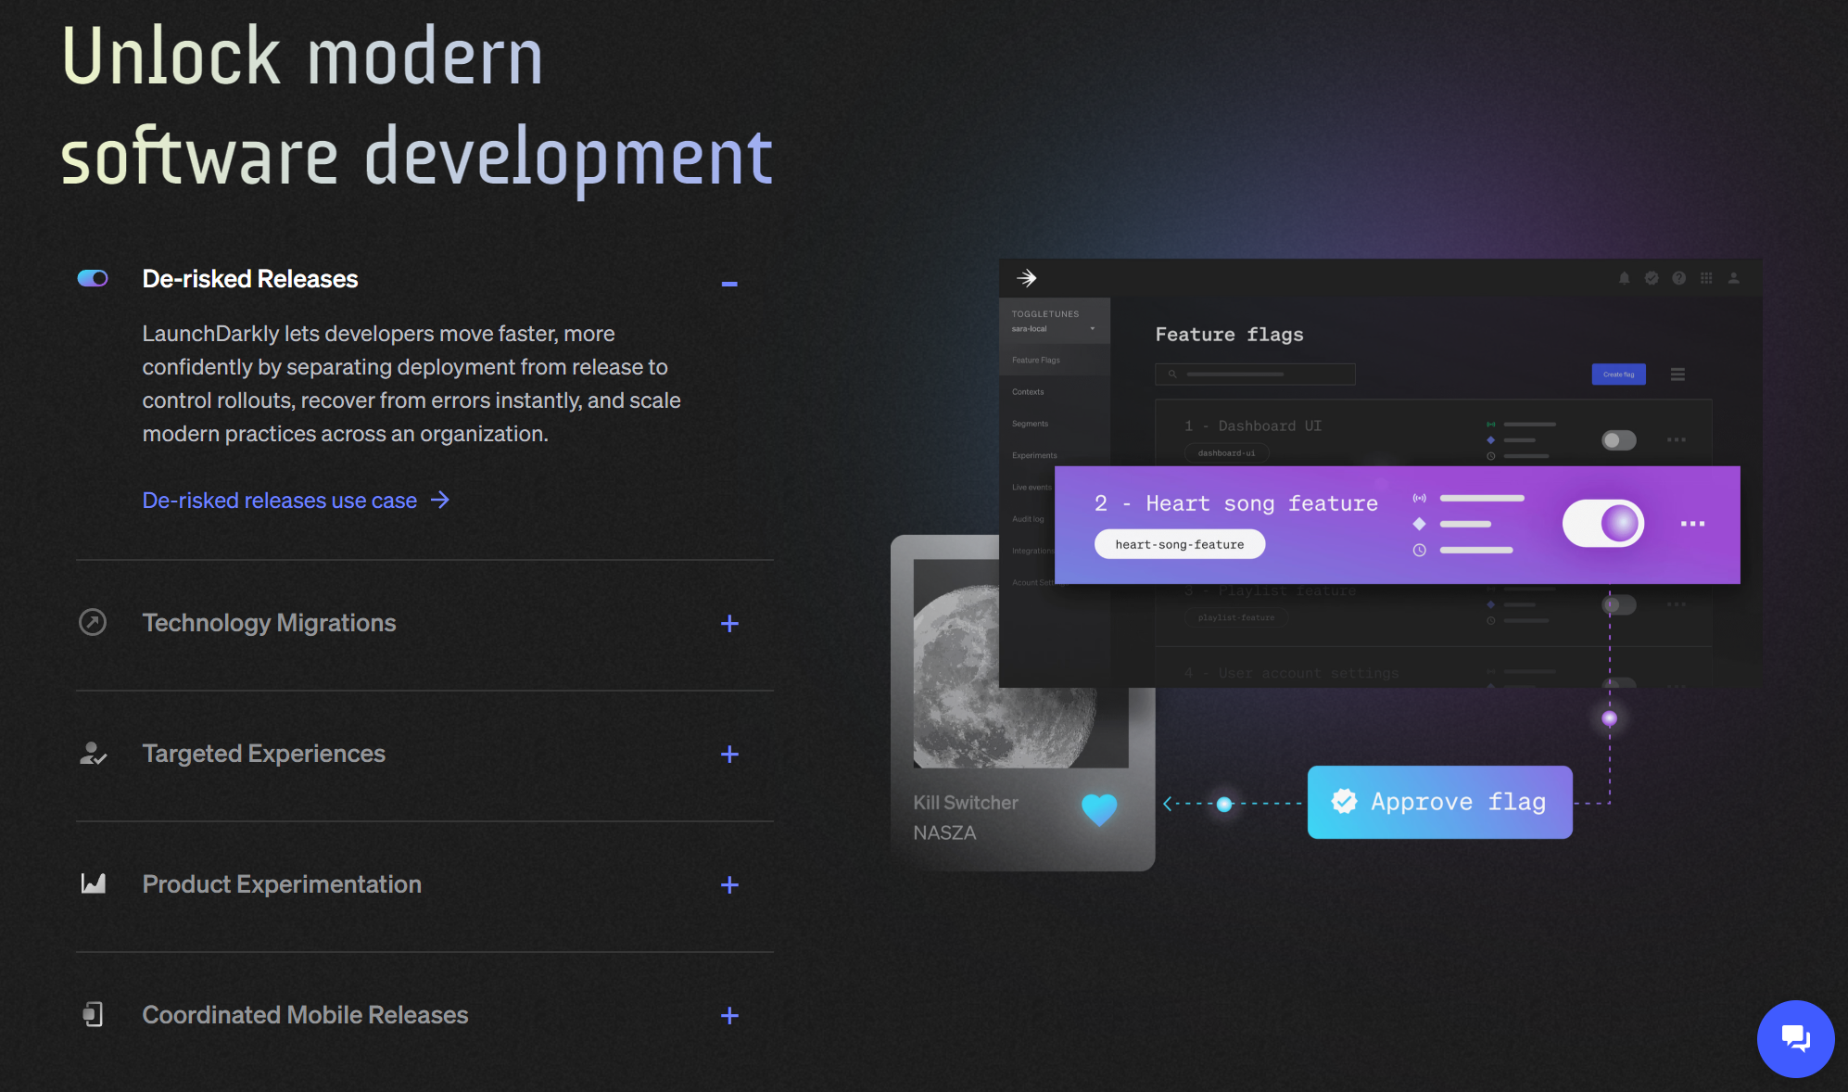Image resolution: width=1848 pixels, height=1092 pixels.
Task: Click the search icon in Feature Flags
Action: pyautogui.click(x=1171, y=373)
